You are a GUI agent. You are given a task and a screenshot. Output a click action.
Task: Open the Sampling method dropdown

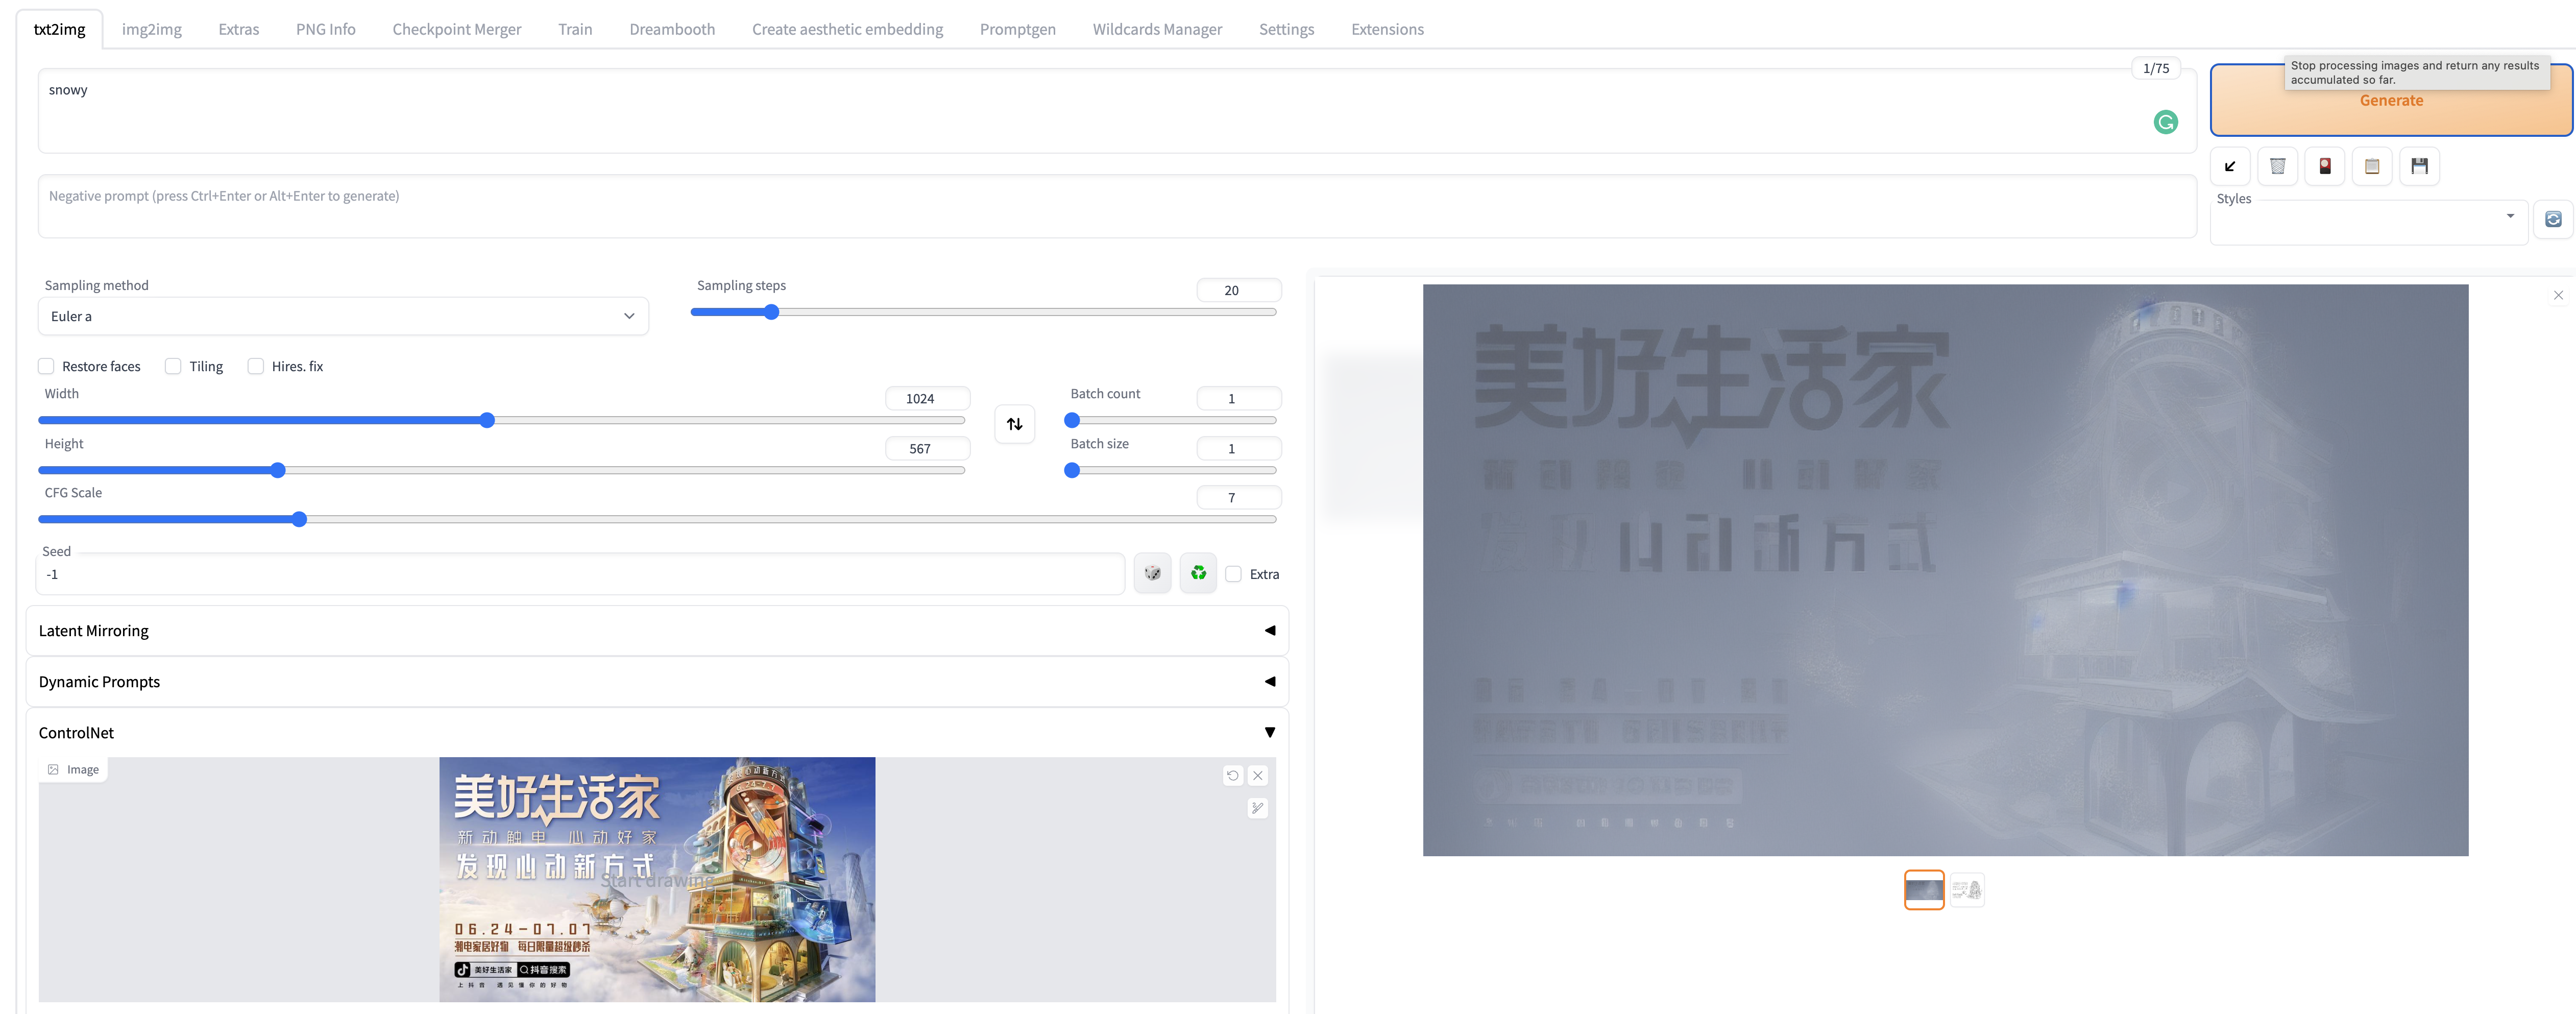tap(342, 316)
